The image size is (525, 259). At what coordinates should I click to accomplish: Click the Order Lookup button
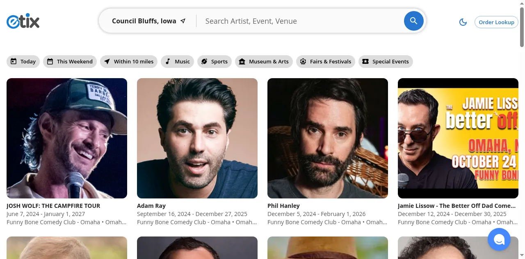coord(496,22)
